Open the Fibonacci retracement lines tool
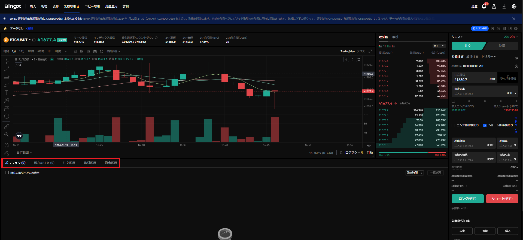The width and height of the screenshot is (523, 240). tap(7, 77)
